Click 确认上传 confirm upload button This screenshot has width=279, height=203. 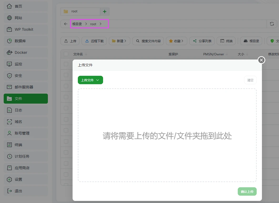point(247,191)
